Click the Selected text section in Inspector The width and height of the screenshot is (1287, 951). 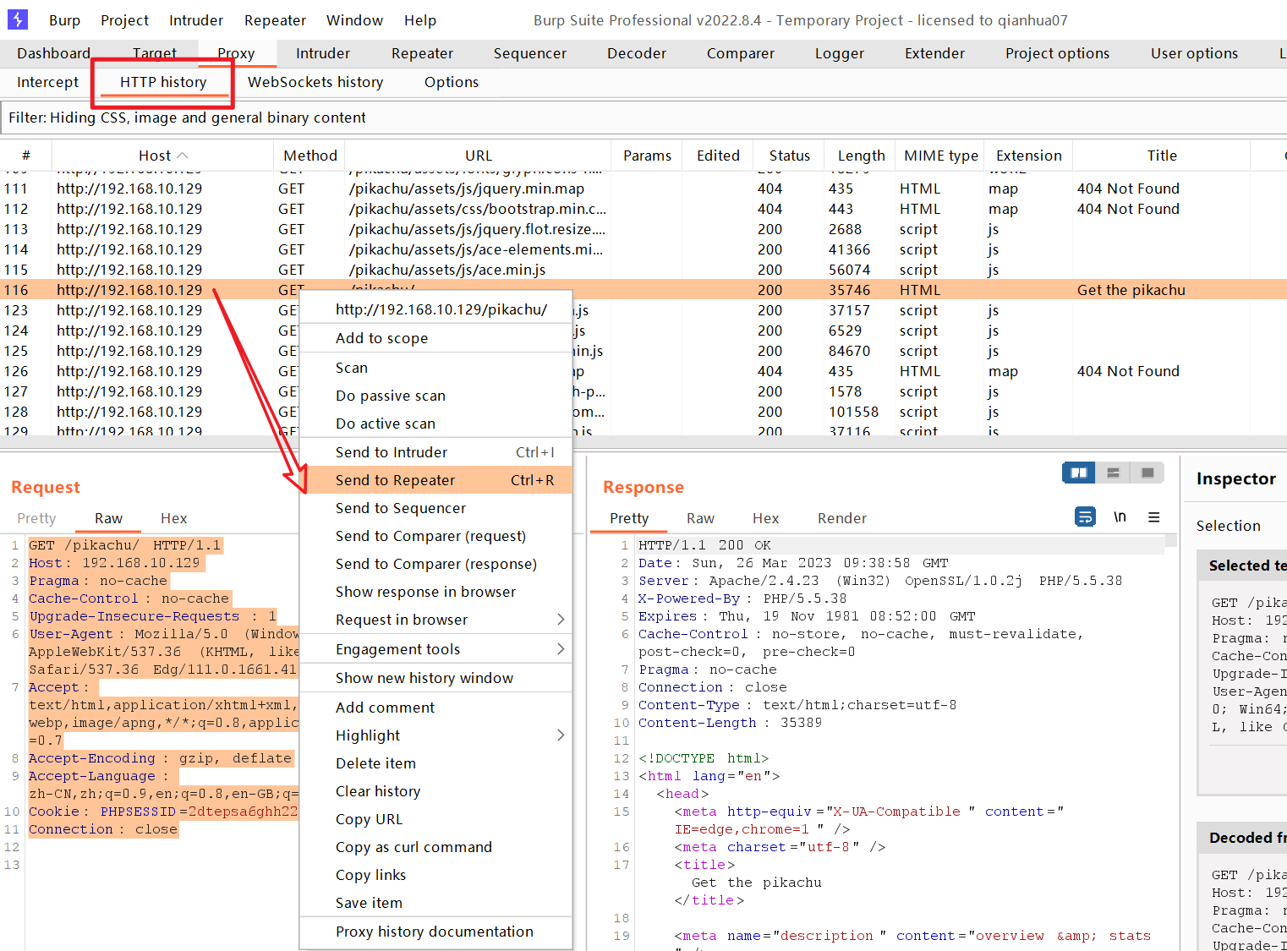pos(1243,566)
